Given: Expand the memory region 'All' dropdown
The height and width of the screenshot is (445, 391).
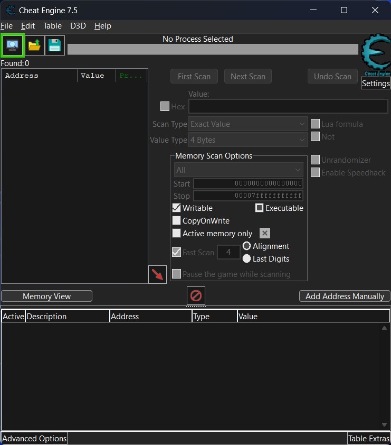Looking at the screenshot, I should coord(239,170).
